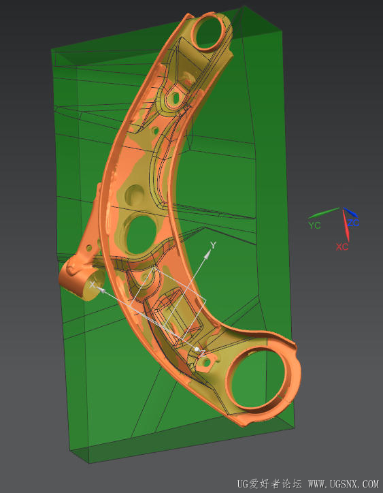Click the X axis arrowhead handle

click(101, 288)
